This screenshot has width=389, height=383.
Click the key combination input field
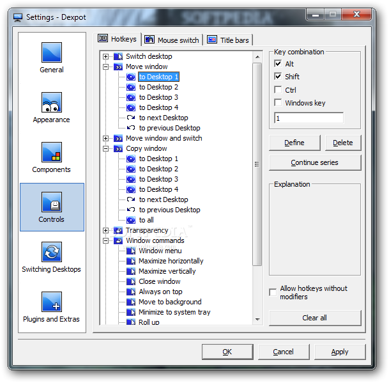(309, 118)
